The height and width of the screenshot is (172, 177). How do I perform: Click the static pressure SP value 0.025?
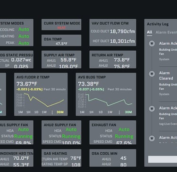tap(21, 66)
